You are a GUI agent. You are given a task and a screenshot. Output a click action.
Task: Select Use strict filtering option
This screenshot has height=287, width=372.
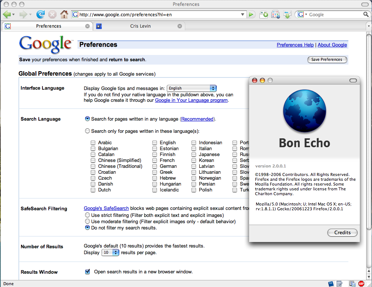[x=87, y=215]
